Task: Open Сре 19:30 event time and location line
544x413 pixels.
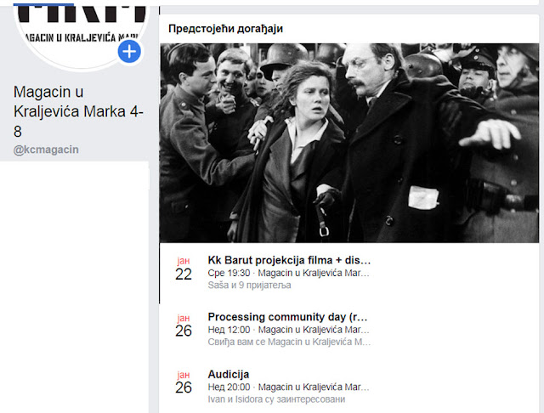Action: coord(289,273)
